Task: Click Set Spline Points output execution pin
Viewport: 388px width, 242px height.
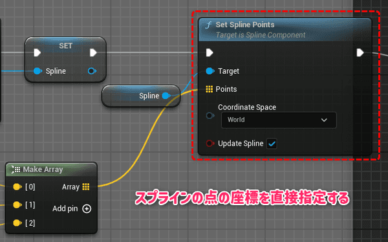Action: [360, 52]
